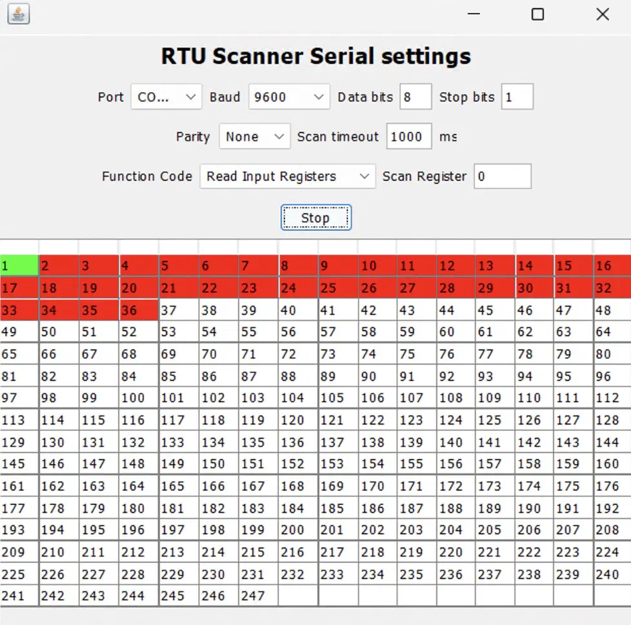Select red cell for address 36
Screen dimensions: 631x625
pos(139,310)
